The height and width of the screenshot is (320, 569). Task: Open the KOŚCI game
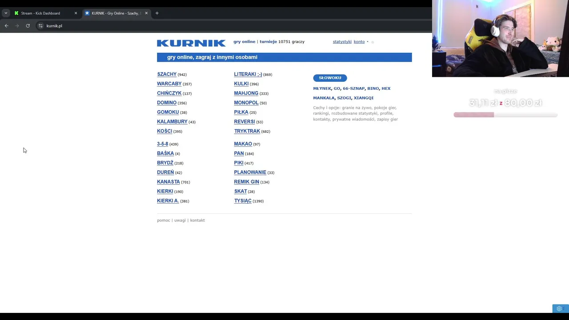pyautogui.click(x=164, y=131)
